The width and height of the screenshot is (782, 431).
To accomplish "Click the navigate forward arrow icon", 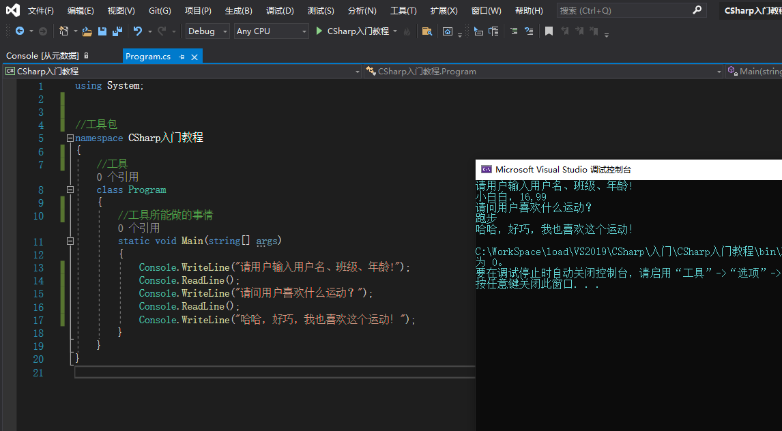I will coord(43,31).
